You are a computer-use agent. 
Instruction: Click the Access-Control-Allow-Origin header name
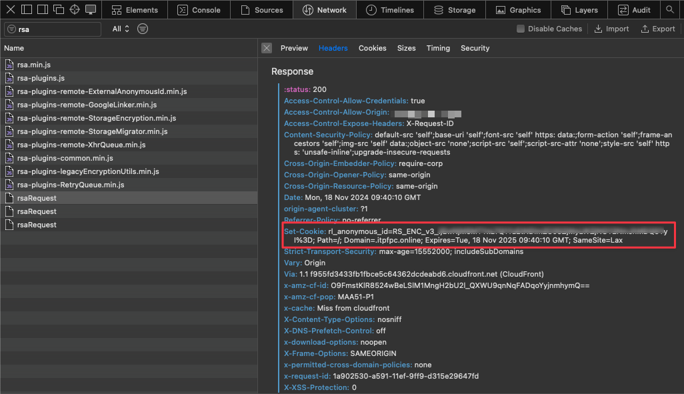(x=336, y=112)
